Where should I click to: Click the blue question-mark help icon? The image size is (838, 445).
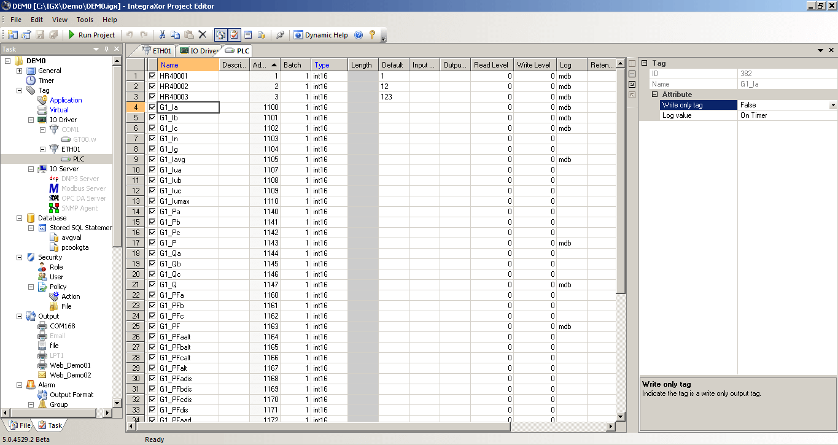click(x=359, y=35)
